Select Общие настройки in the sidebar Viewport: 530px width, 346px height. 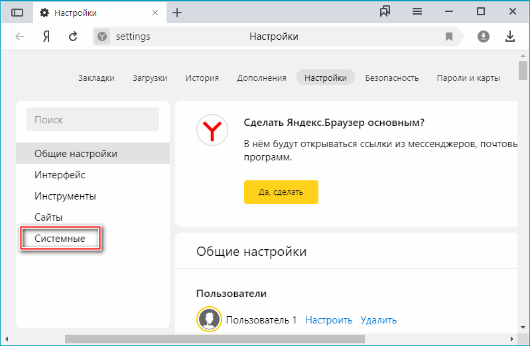[93, 153]
